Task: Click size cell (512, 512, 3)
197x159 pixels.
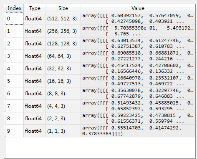Action: (63, 18)
